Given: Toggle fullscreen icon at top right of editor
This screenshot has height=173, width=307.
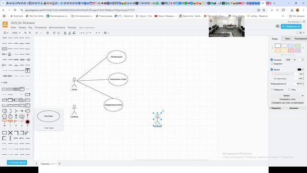Looking at the screenshot, I should click(297, 33).
